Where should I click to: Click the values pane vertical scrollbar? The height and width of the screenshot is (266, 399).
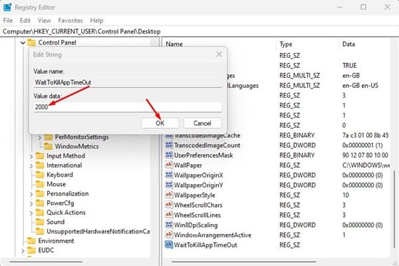tap(394, 209)
